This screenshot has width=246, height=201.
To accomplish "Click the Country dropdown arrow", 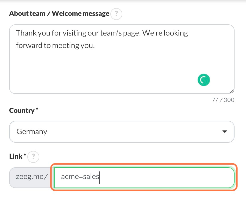I will 225,132.
